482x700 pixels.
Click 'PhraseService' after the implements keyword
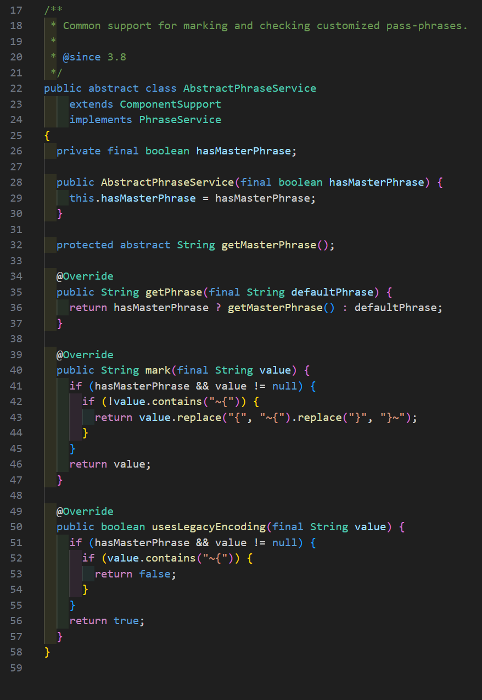[180, 120]
